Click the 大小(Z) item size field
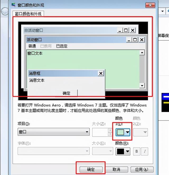169x175 pixels. (x=100, y=132)
